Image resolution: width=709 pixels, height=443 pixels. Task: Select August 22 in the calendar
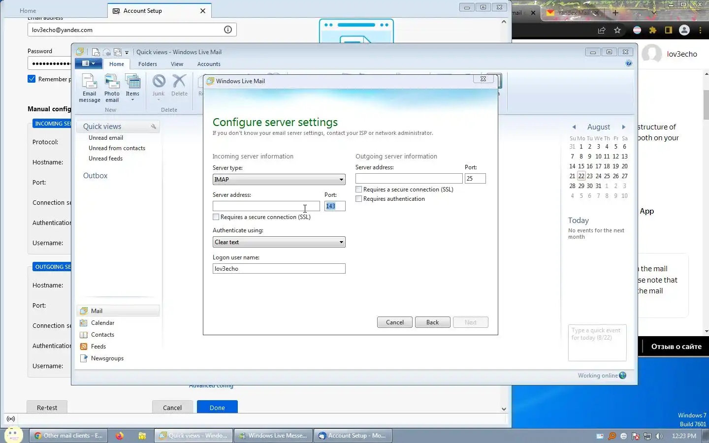pyautogui.click(x=581, y=176)
